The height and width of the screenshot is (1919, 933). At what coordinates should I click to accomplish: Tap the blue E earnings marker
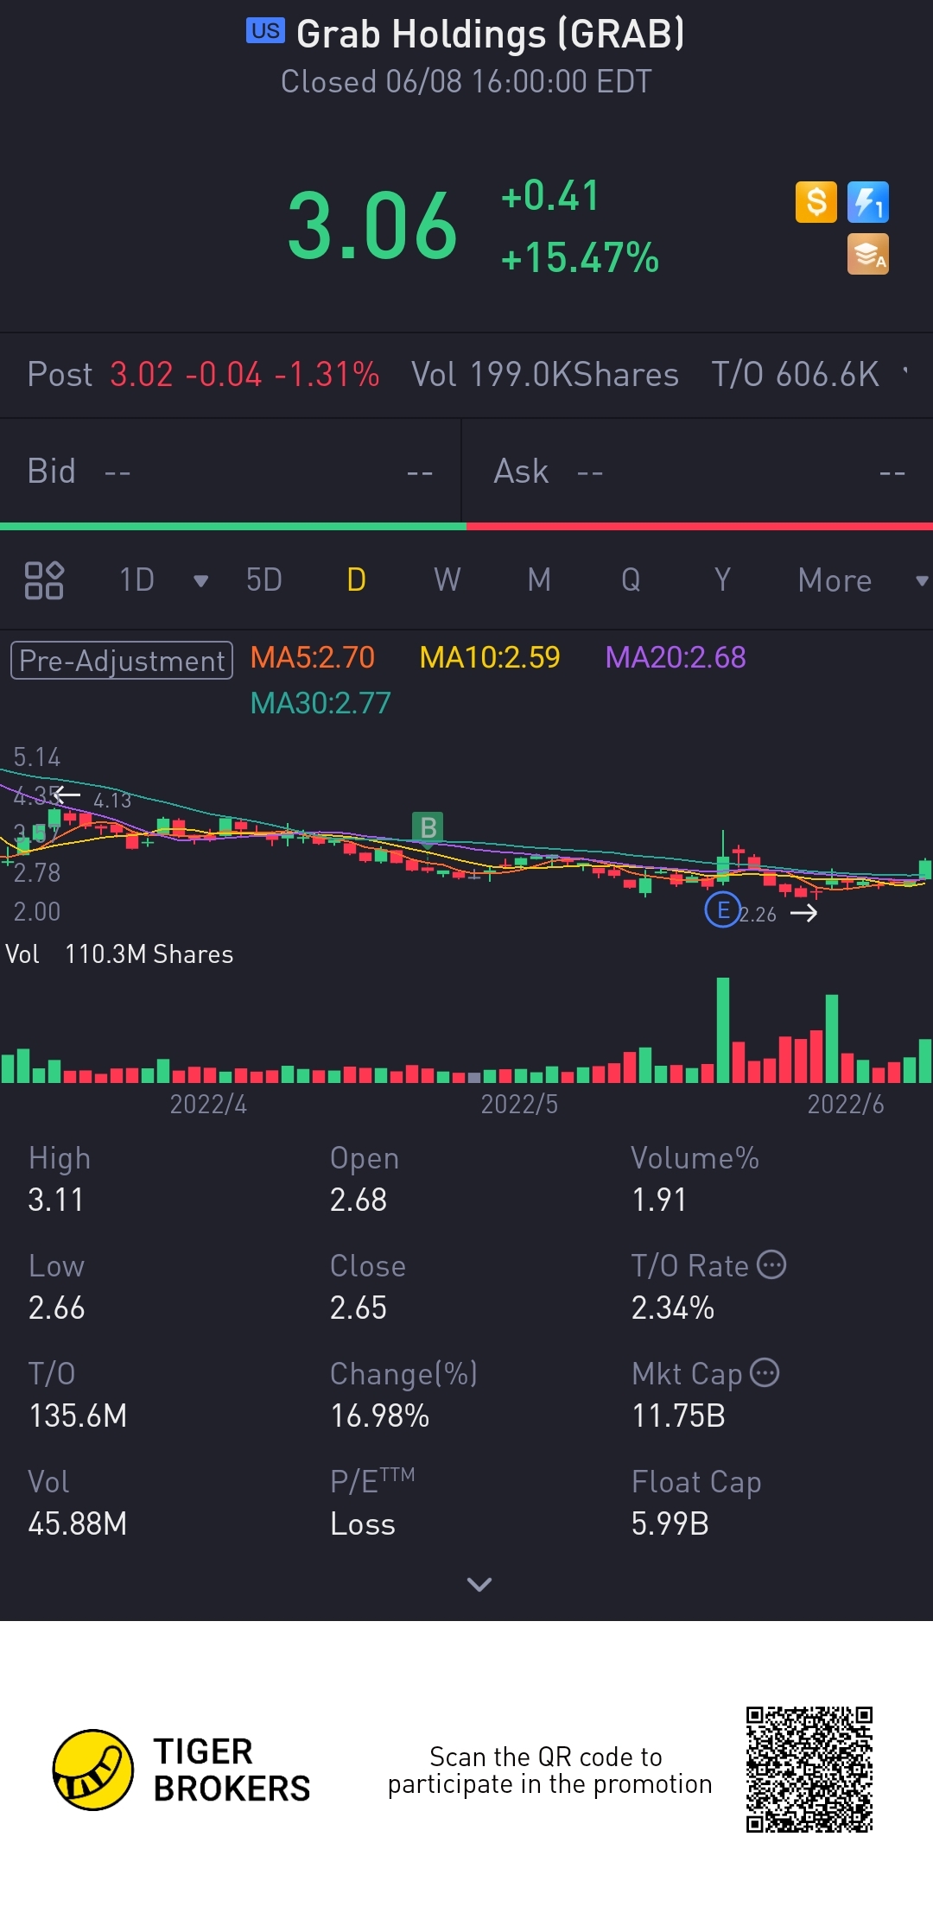pos(722,909)
